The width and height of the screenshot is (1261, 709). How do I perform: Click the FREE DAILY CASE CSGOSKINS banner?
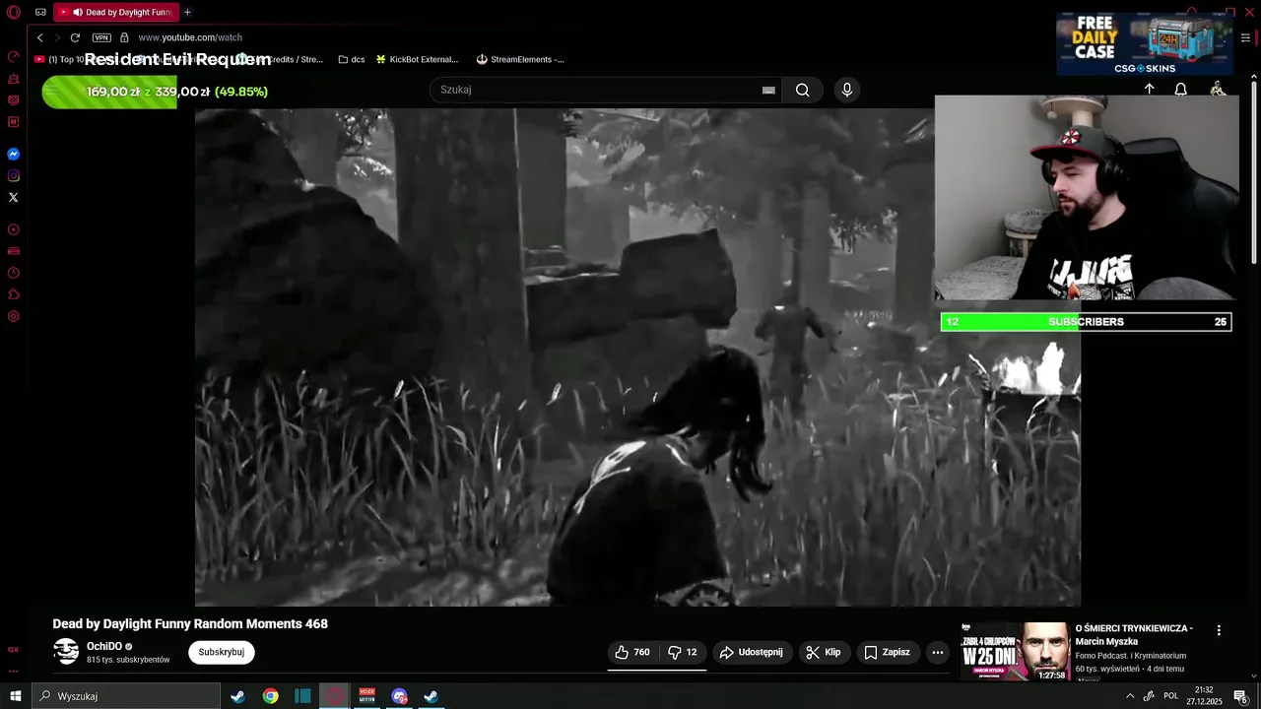(x=1145, y=44)
